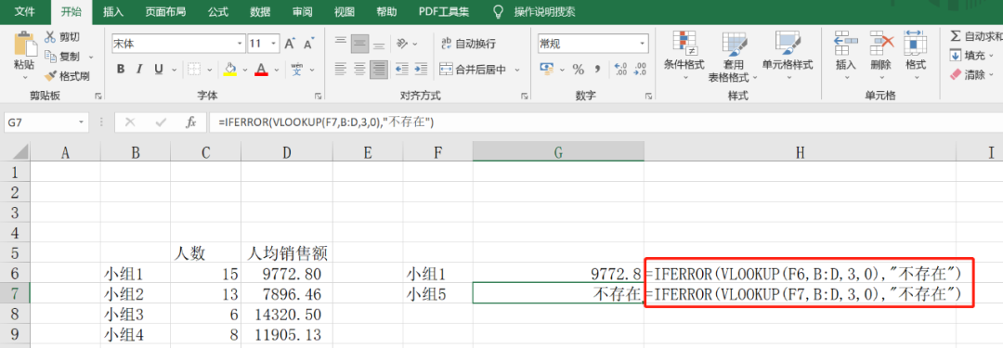Screen dimensions: 1003x348
Task: Click Format cells (格式) button
Action: pos(916,55)
